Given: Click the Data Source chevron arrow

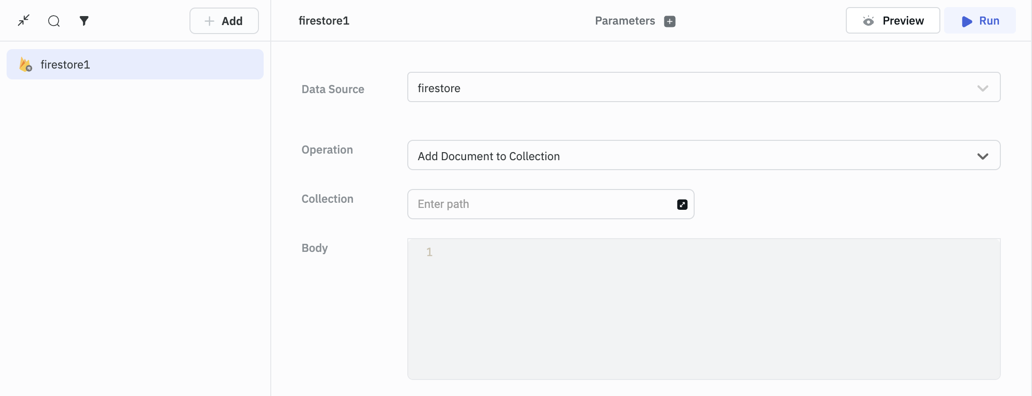Looking at the screenshot, I should [983, 88].
